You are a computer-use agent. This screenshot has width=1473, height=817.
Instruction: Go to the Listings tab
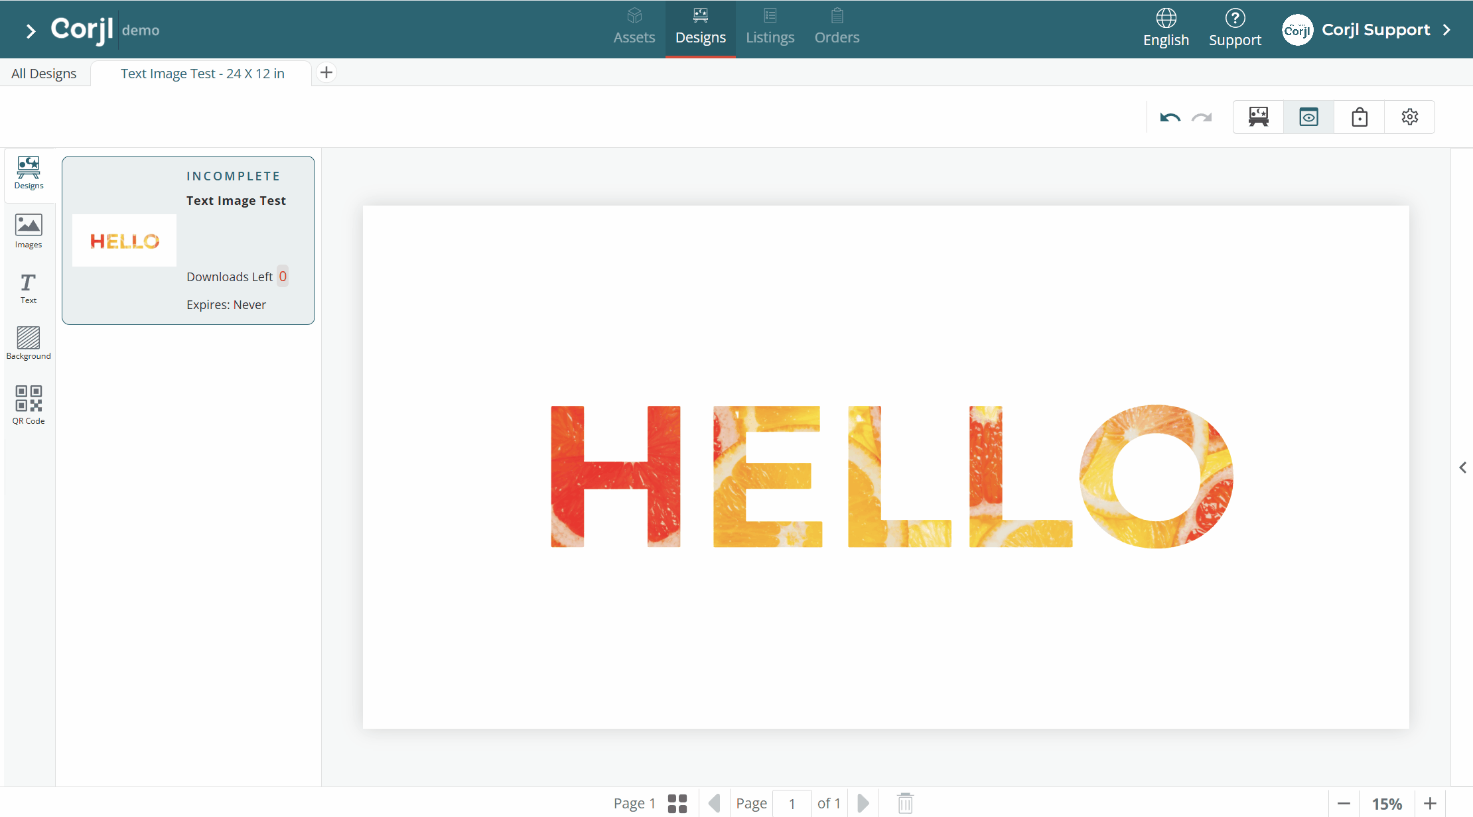770,29
